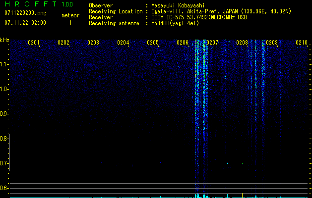Screen dimensions: 312x198
Task: Click the 1.0 frequency axis label
Action: tap(3, 89)
